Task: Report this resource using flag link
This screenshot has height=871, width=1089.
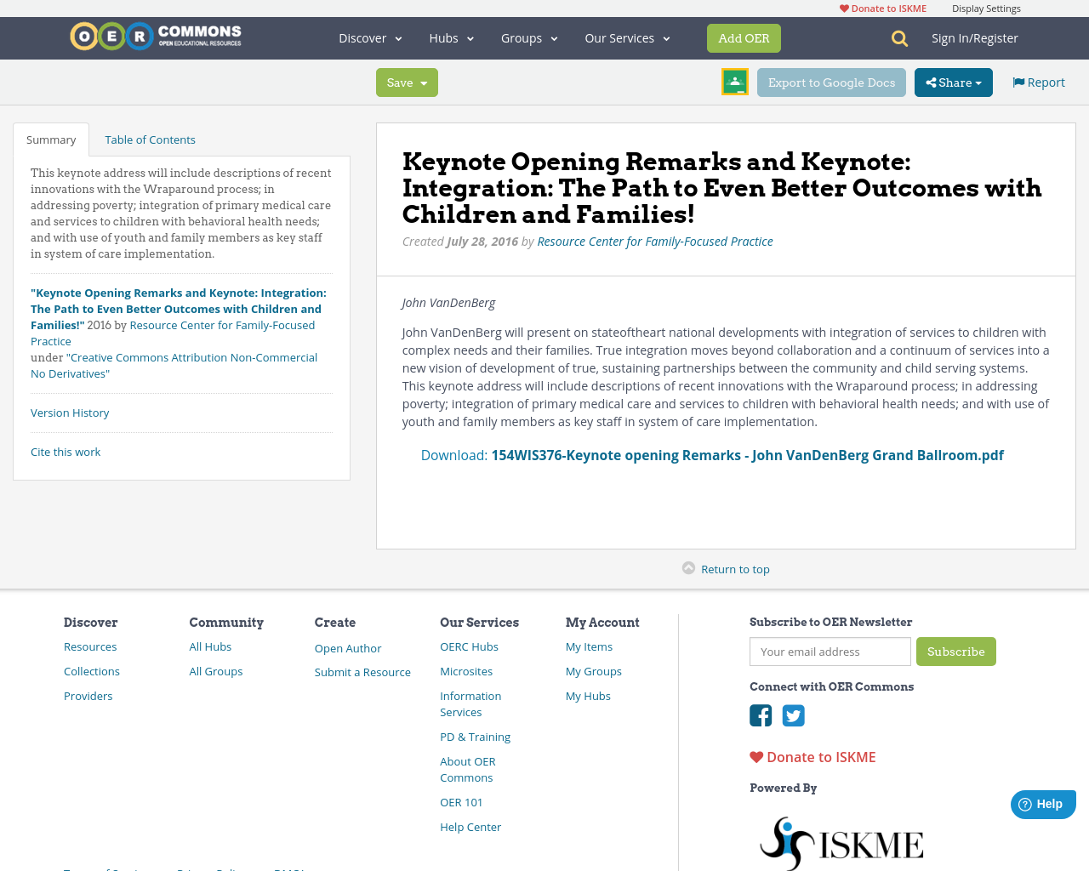Action: tap(1038, 83)
